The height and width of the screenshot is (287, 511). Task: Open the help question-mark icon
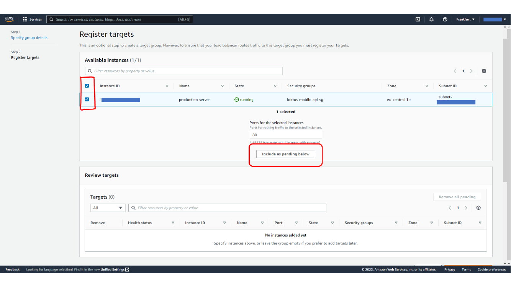pos(445,19)
